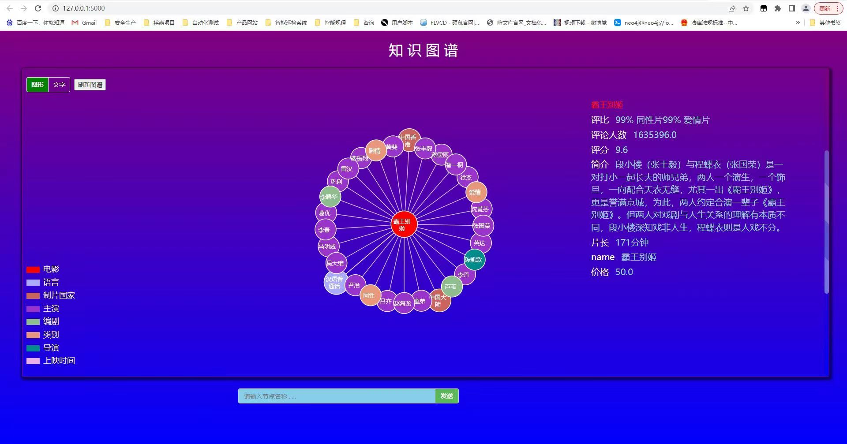The height and width of the screenshot is (444, 847).
Task: Switch to the 文字 text view
Action: (59, 84)
